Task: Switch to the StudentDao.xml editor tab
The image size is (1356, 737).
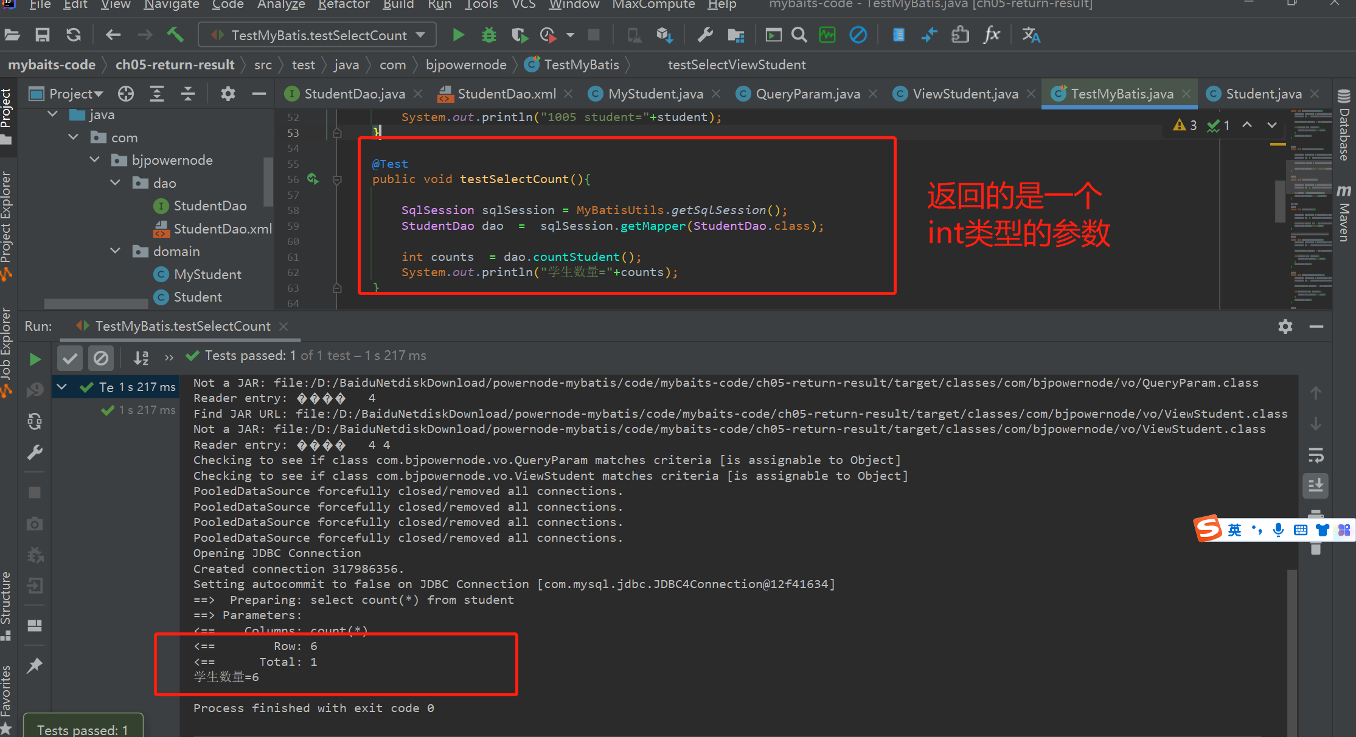Action: coord(506,94)
